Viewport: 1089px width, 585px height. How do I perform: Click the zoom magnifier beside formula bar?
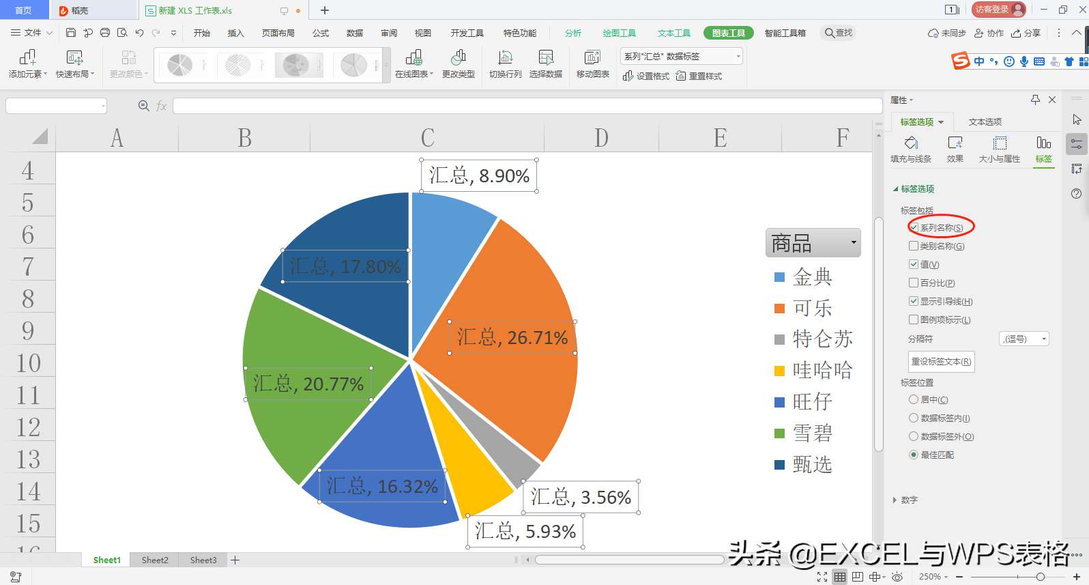tap(143, 106)
